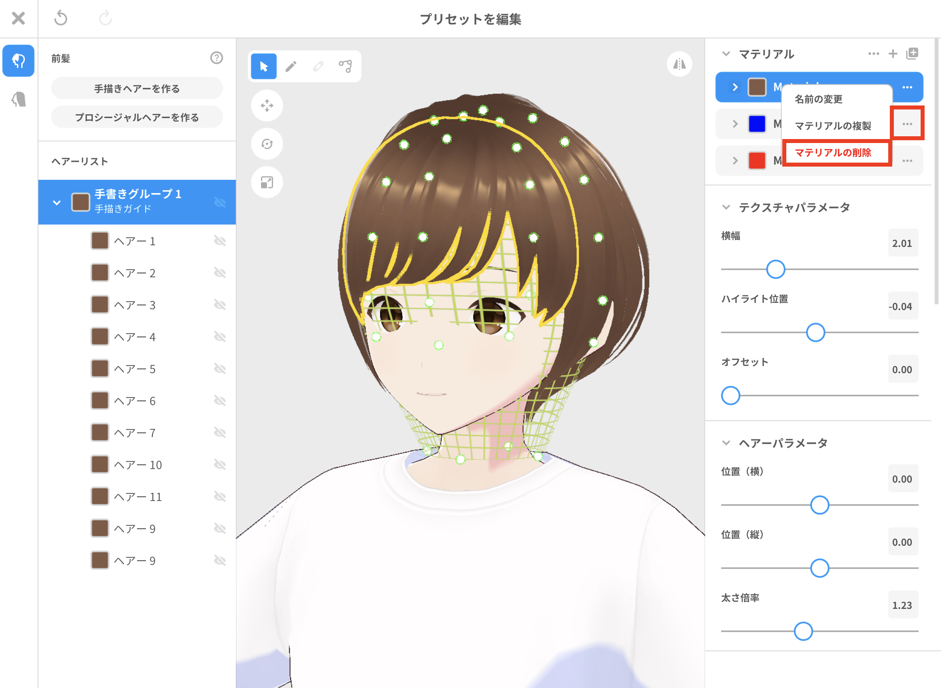The height and width of the screenshot is (688, 941).
Task: Collapse the テクスチャパラメータ section
Action: [x=726, y=207]
